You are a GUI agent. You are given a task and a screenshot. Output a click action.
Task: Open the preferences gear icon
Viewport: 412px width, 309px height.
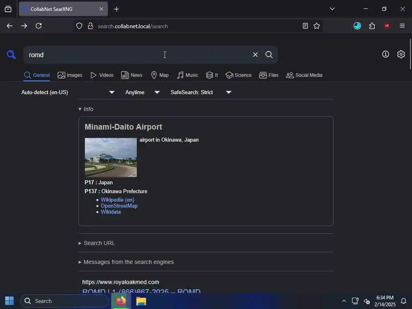[x=401, y=54]
